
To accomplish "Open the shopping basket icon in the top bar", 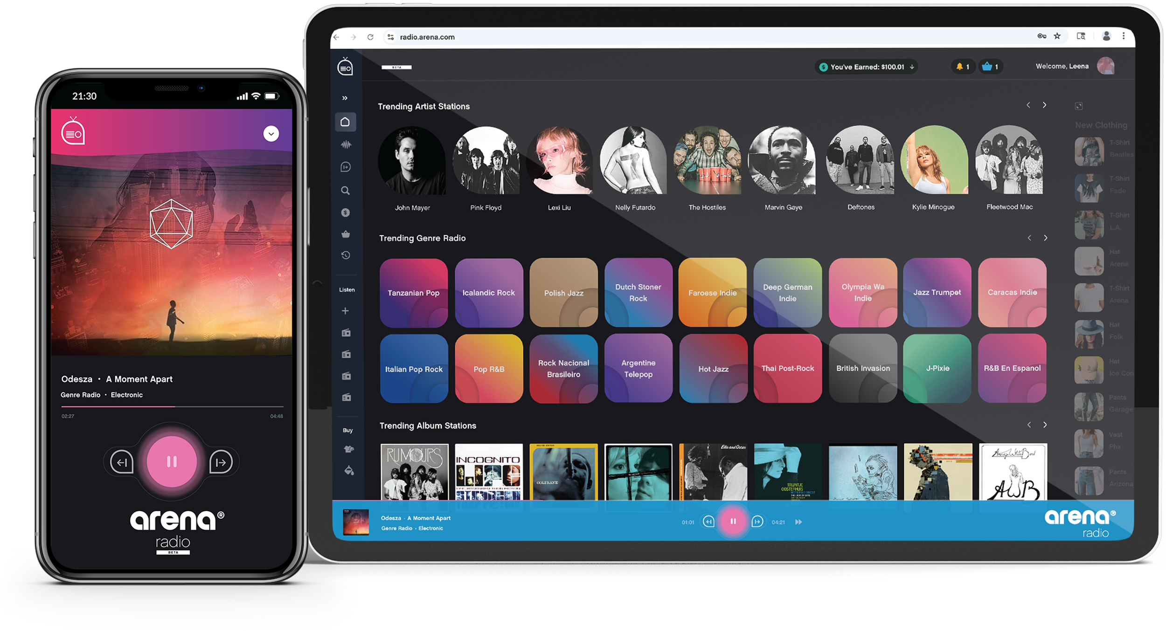I will click(x=987, y=67).
